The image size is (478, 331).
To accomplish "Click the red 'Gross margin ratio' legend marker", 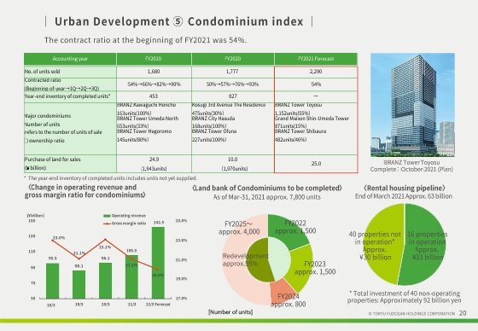I will pos(107,224).
